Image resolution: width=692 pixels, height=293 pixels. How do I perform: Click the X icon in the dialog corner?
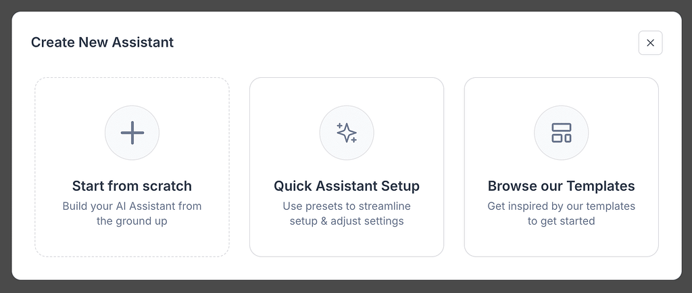650,43
